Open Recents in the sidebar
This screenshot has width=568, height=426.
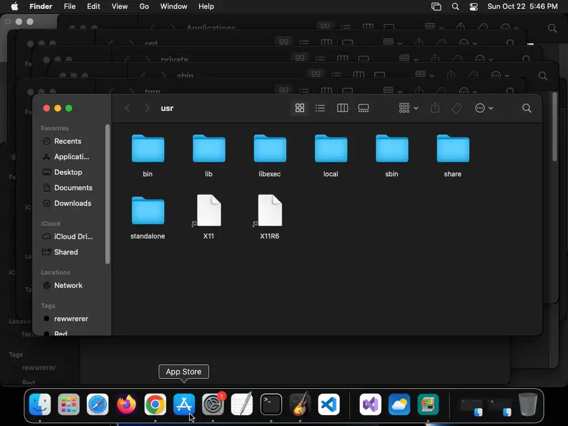(67, 141)
